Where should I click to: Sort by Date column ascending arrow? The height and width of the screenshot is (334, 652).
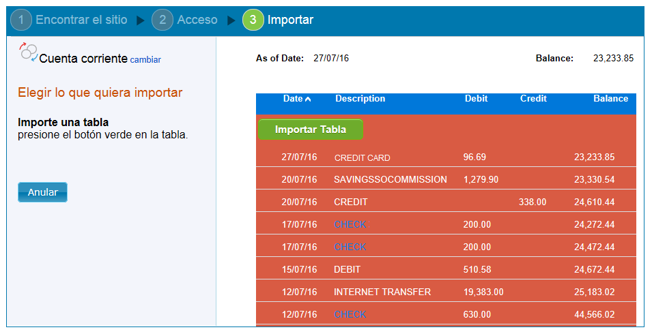click(308, 100)
